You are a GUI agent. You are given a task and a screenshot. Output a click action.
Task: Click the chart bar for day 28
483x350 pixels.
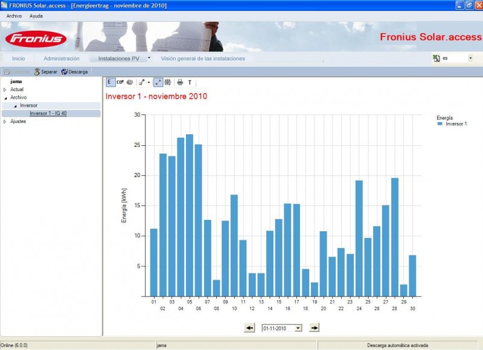click(x=395, y=237)
